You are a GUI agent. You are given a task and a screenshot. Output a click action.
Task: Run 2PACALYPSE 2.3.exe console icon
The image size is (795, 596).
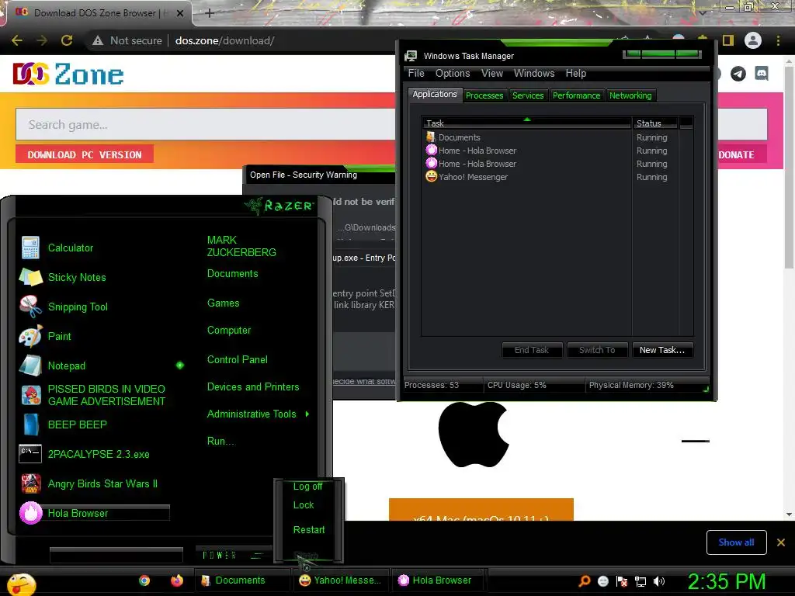[x=30, y=453]
